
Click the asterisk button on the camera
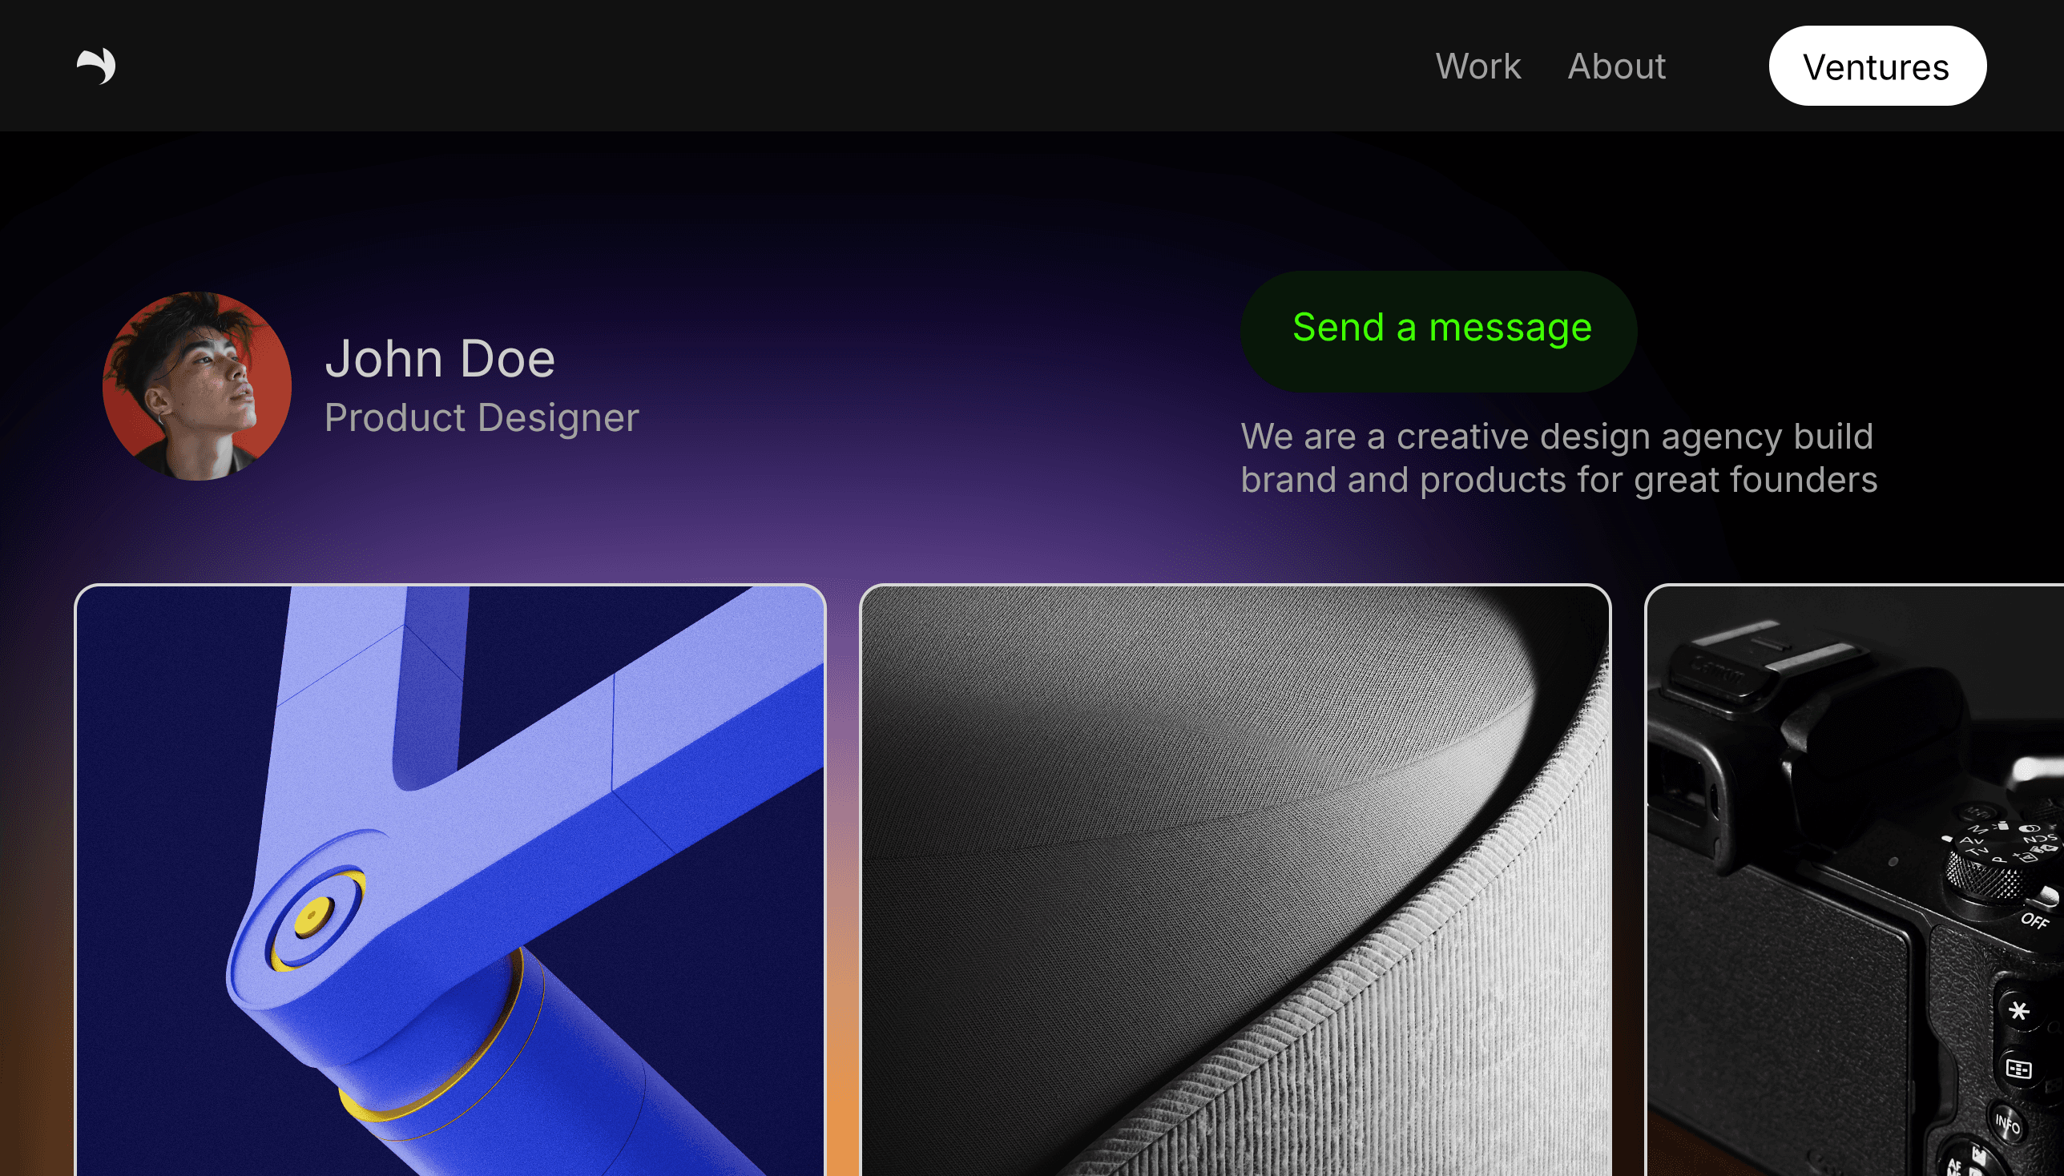[2018, 1010]
